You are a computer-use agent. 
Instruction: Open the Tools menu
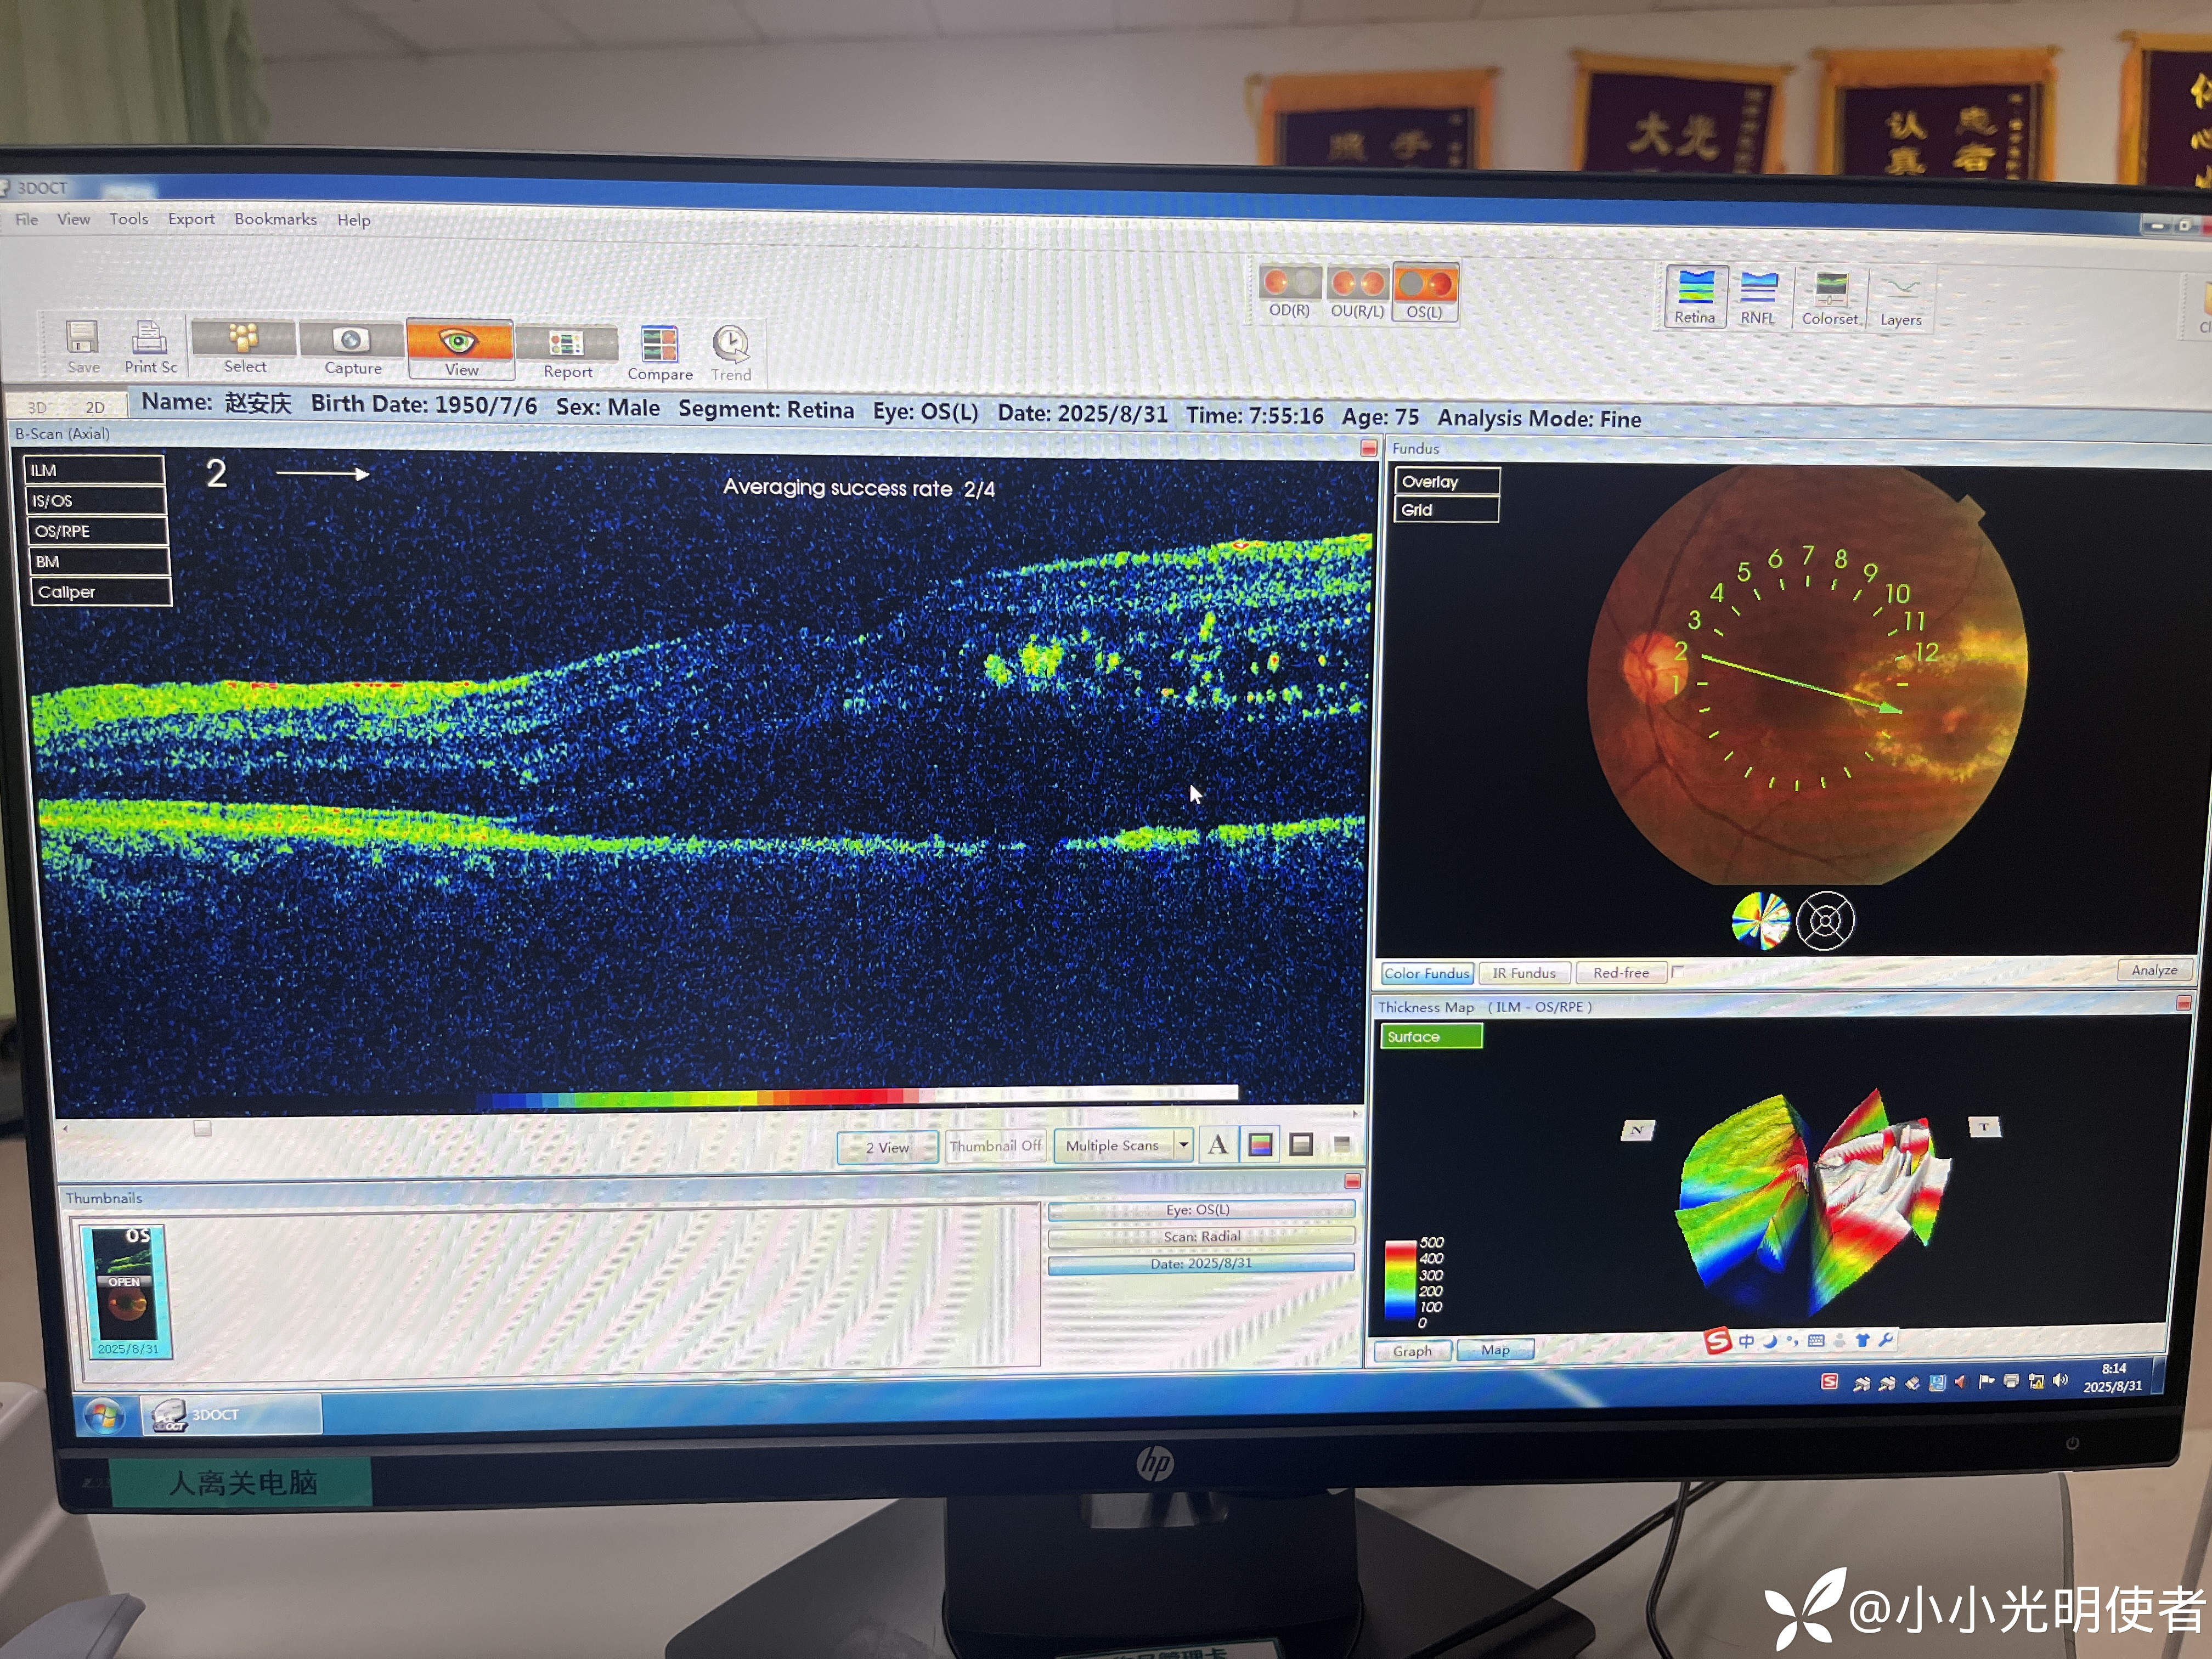[x=128, y=219]
